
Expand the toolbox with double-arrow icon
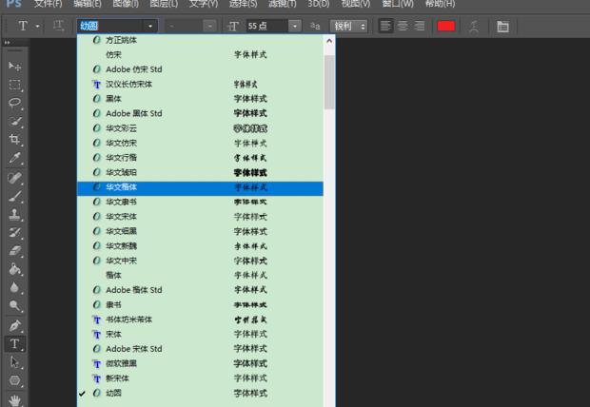pos(7,43)
